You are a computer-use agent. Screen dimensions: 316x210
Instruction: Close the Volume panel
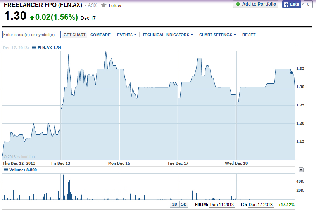pyautogui.click(x=301, y=170)
